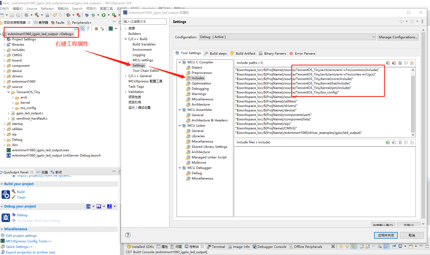Click Manage Configurations button
Image resolution: width=430 pixels, height=255 pixels.
(398, 37)
